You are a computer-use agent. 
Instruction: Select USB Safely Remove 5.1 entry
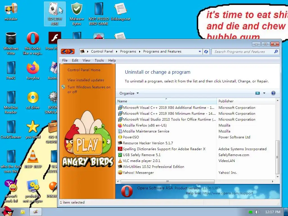[196, 155]
